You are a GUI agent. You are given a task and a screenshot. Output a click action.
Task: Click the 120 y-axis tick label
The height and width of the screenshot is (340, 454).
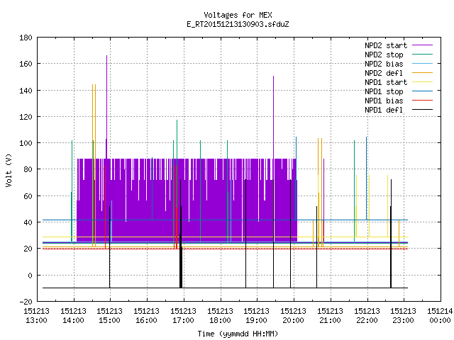(26, 117)
